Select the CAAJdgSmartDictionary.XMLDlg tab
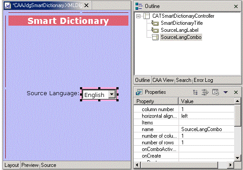 (x=48, y=5)
